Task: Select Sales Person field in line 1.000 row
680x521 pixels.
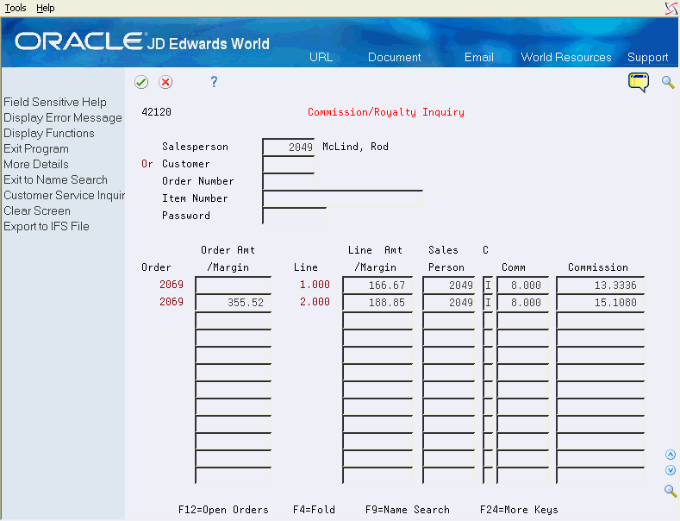Action: pyautogui.click(x=449, y=286)
